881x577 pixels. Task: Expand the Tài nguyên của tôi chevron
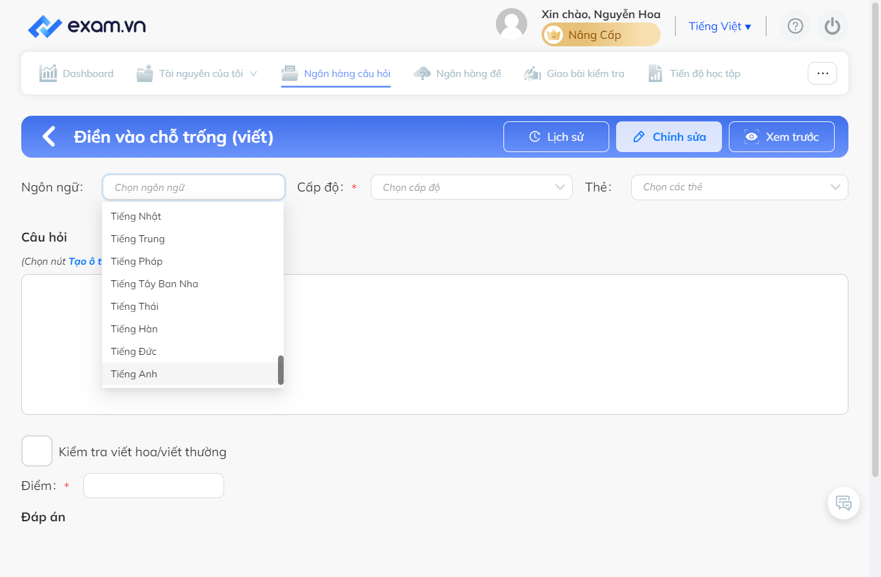click(x=254, y=74)
